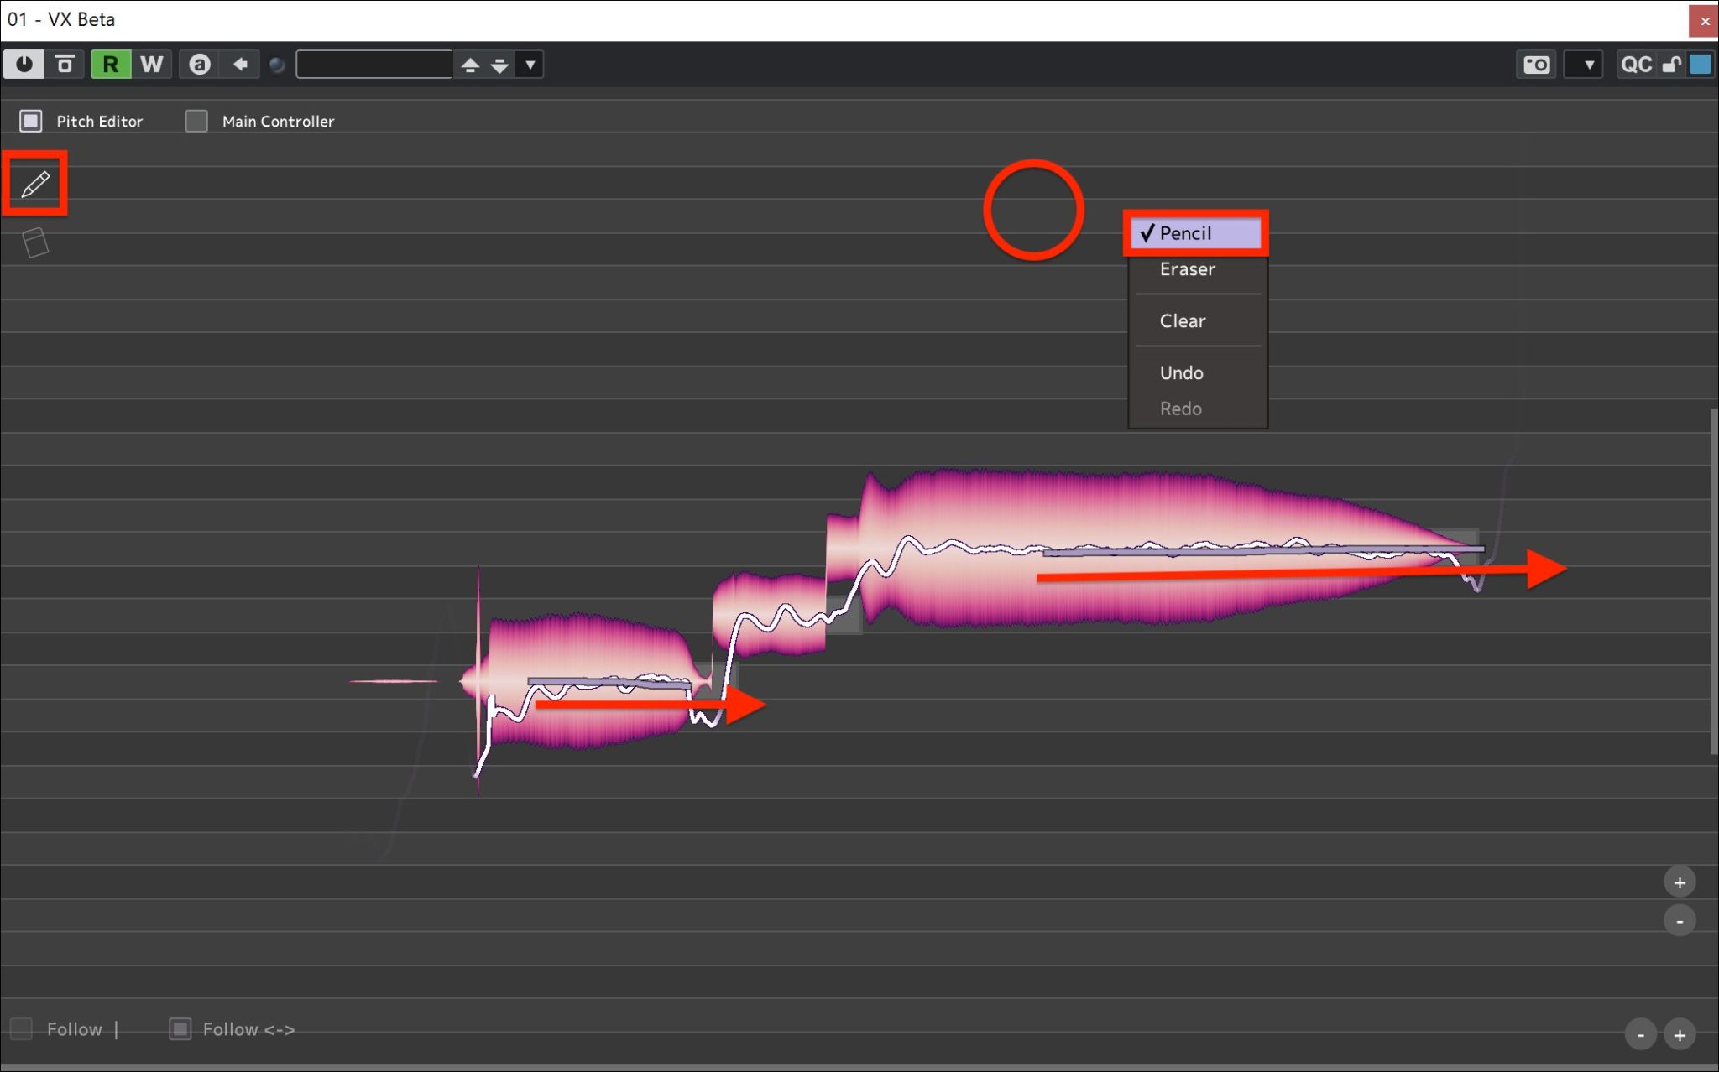Click the vertical zoom in plus button

click(1679, 882)
